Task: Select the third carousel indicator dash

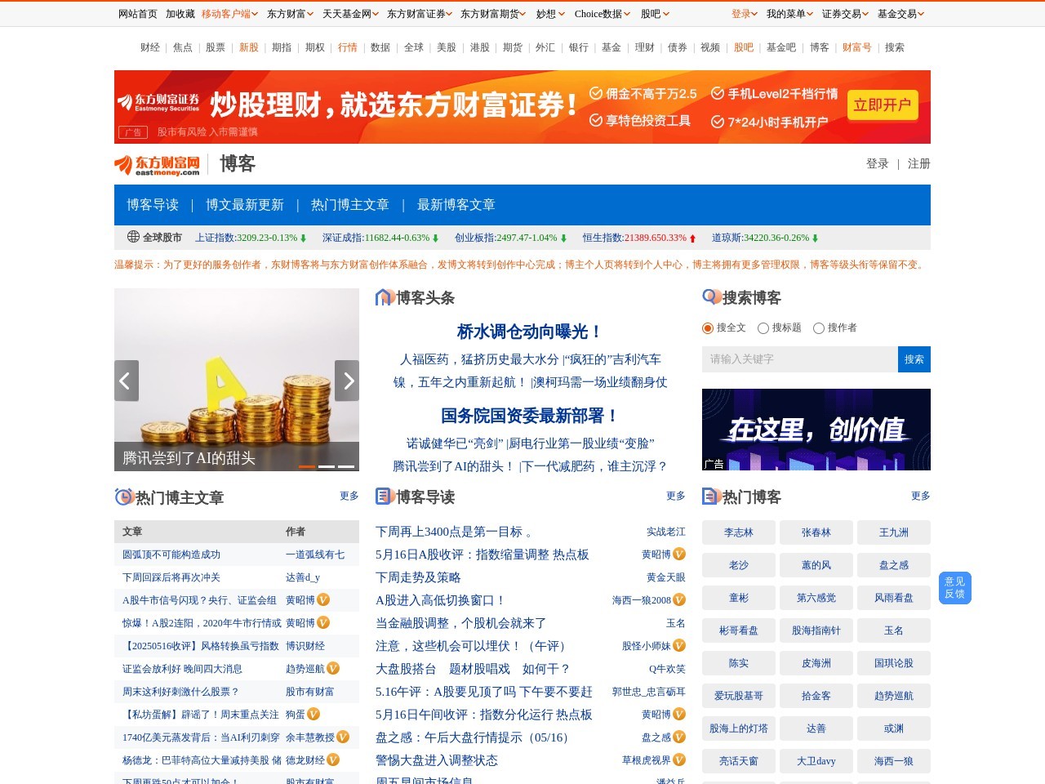Action: (346, 466)
